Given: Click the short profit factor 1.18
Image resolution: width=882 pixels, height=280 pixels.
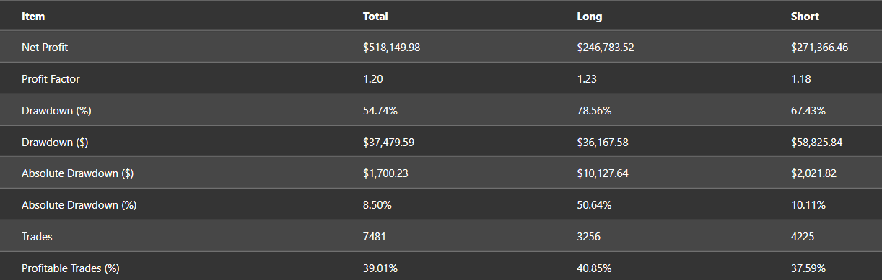Looking at the screenshot, I should 800,79.
